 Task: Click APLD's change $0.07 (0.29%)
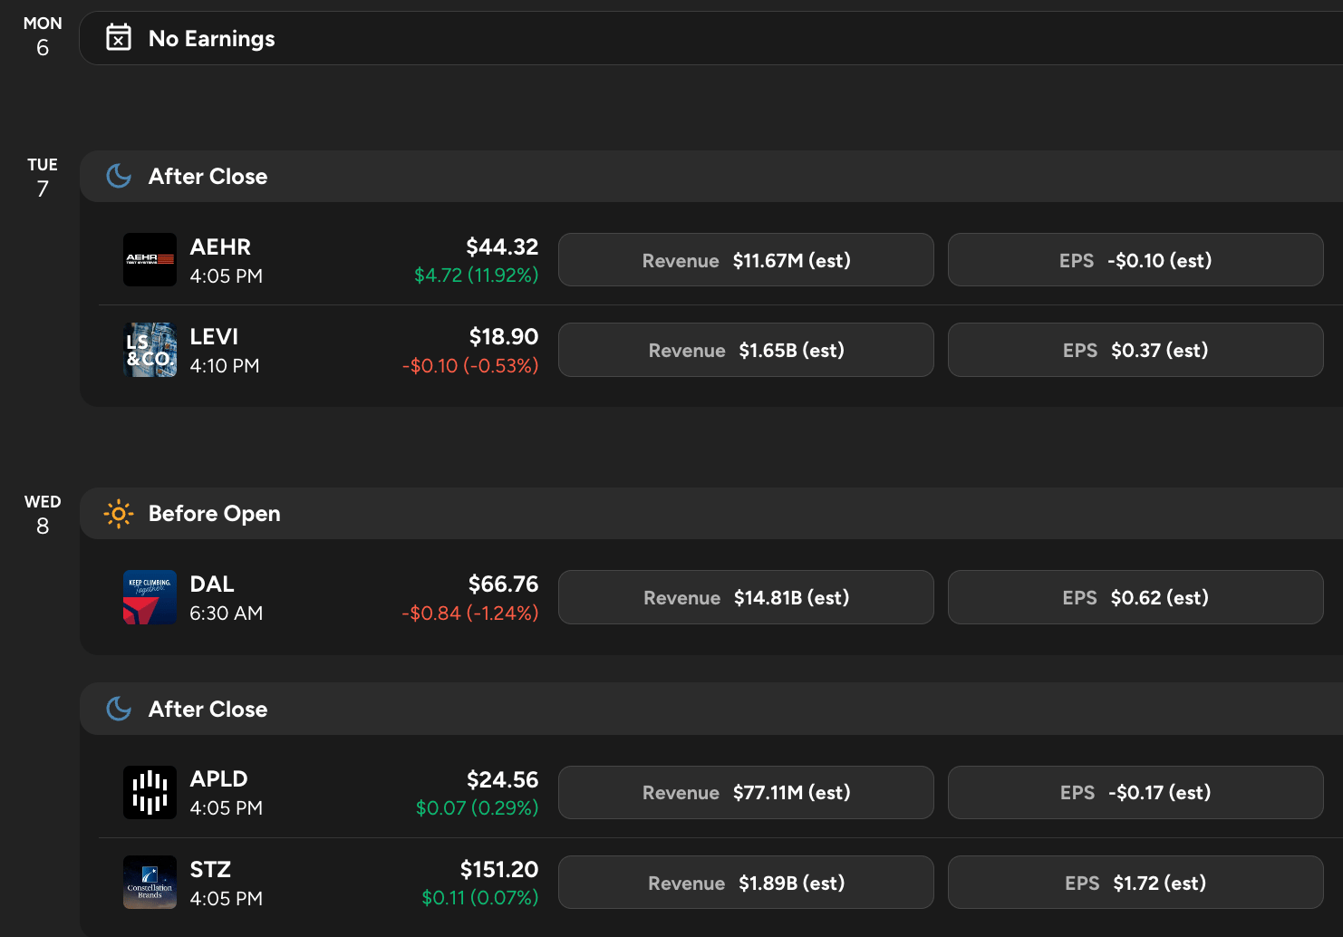(477, 807)
